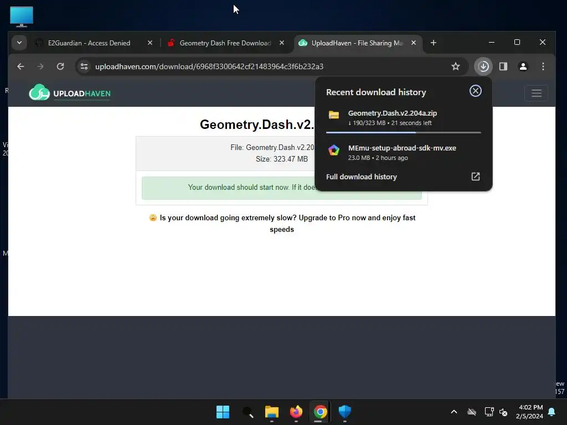Launch Firefox from the taskbar
Screen dimensions: 567x425
pyautogui.click(x=296, y=412)
